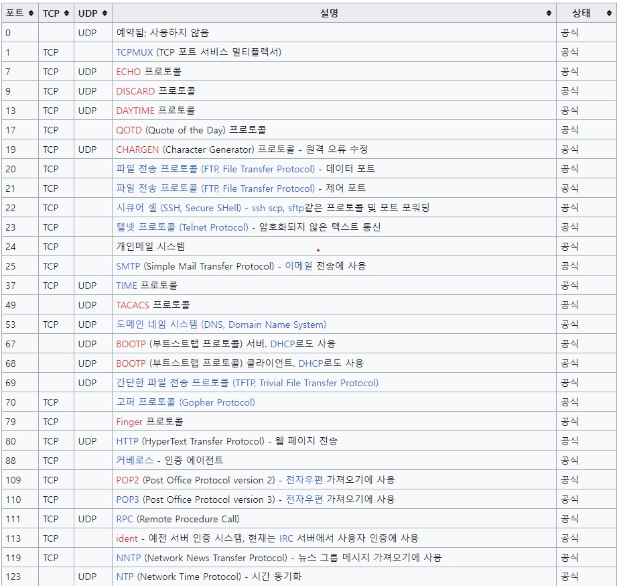Select the 예약됨; 사용하지 않음 description cell
This screenshot has width=619, height=586.
(334, 32)
